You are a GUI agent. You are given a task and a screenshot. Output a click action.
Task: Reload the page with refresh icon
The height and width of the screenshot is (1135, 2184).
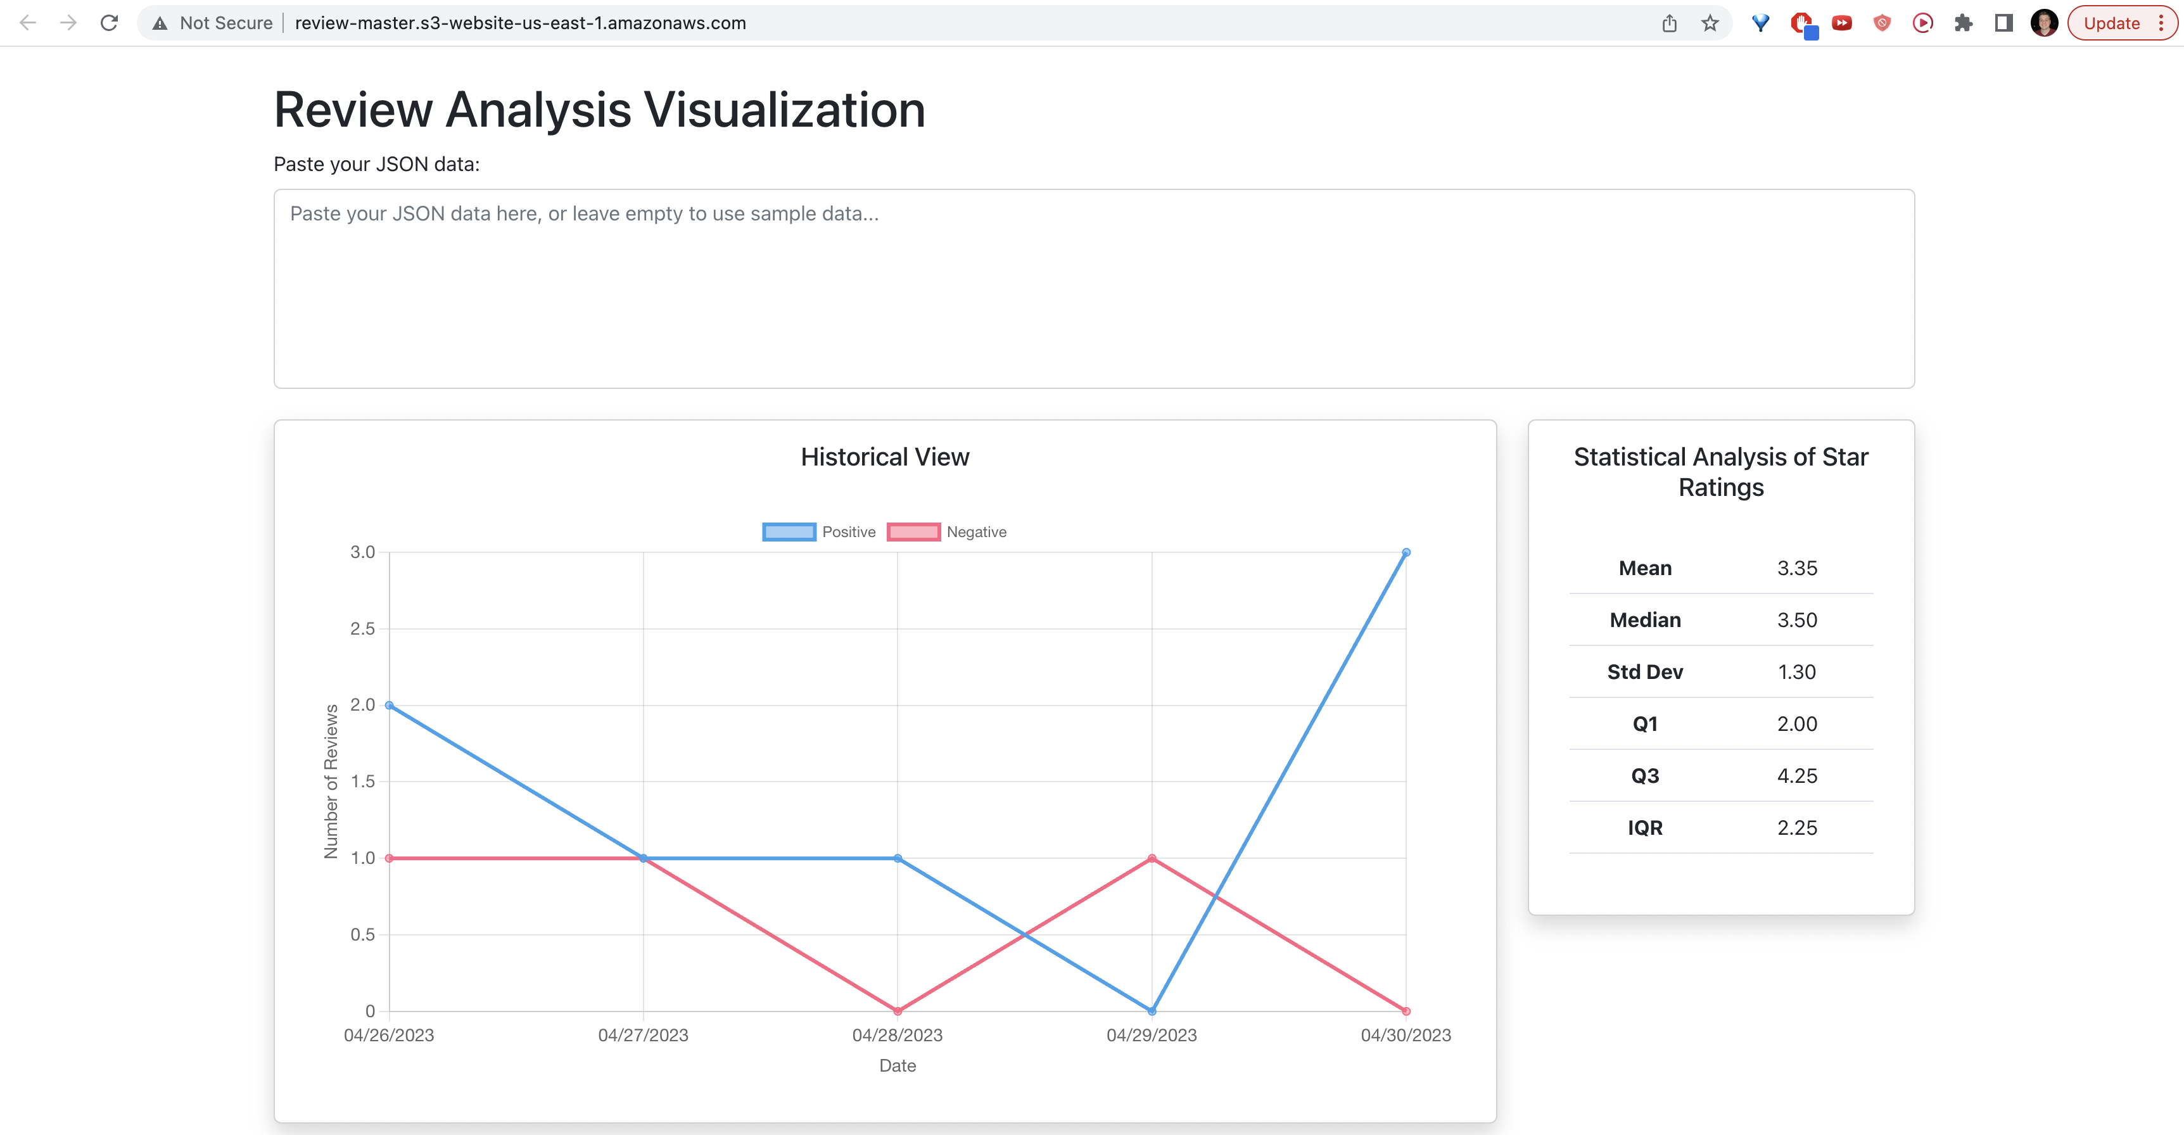pyautogui.click(x=110, y=23)
